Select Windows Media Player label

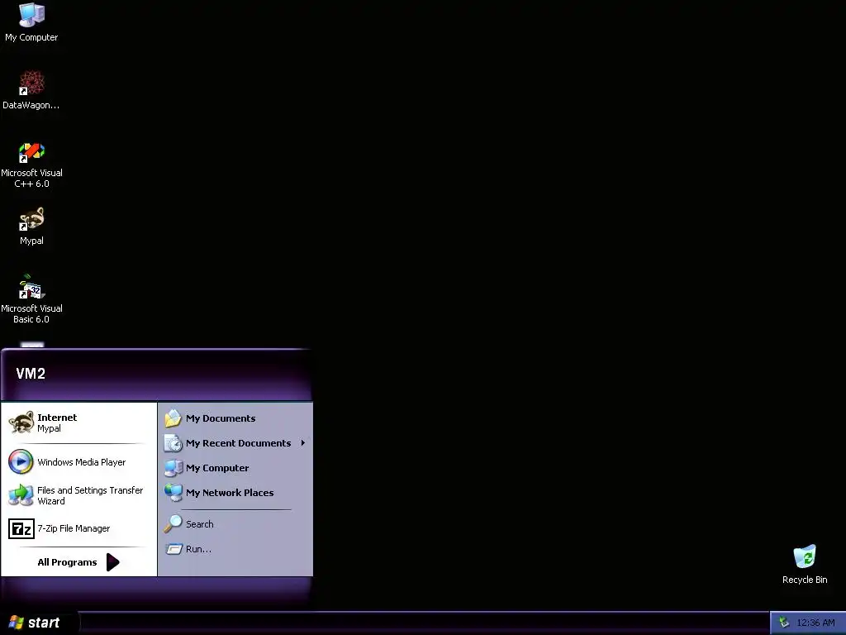(x=82, y=462)
